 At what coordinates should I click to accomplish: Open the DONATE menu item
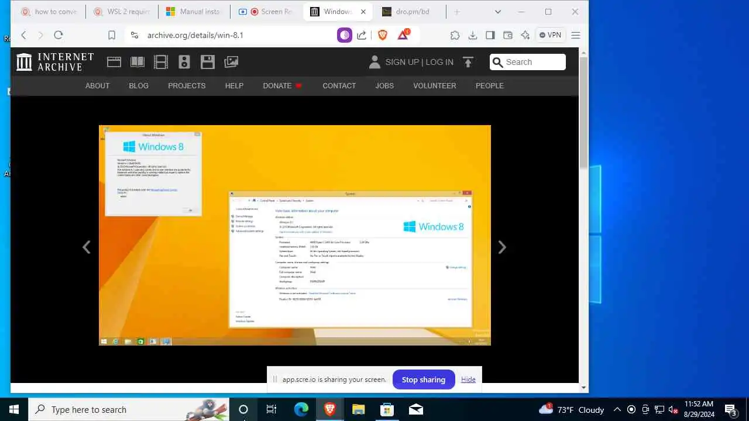pos(282,85)
